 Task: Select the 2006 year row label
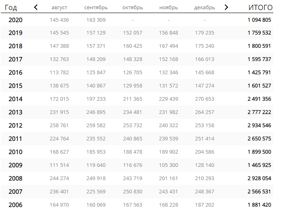(x=15, y=205)
